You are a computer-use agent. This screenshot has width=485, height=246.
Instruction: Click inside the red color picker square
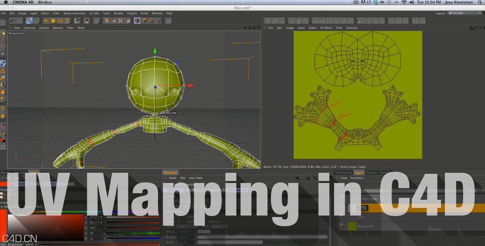[x=45, y=228]
